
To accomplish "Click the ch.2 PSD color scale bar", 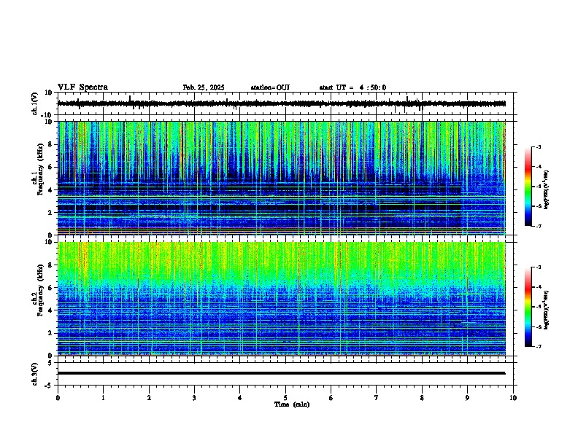I will [x=528, y=307].
